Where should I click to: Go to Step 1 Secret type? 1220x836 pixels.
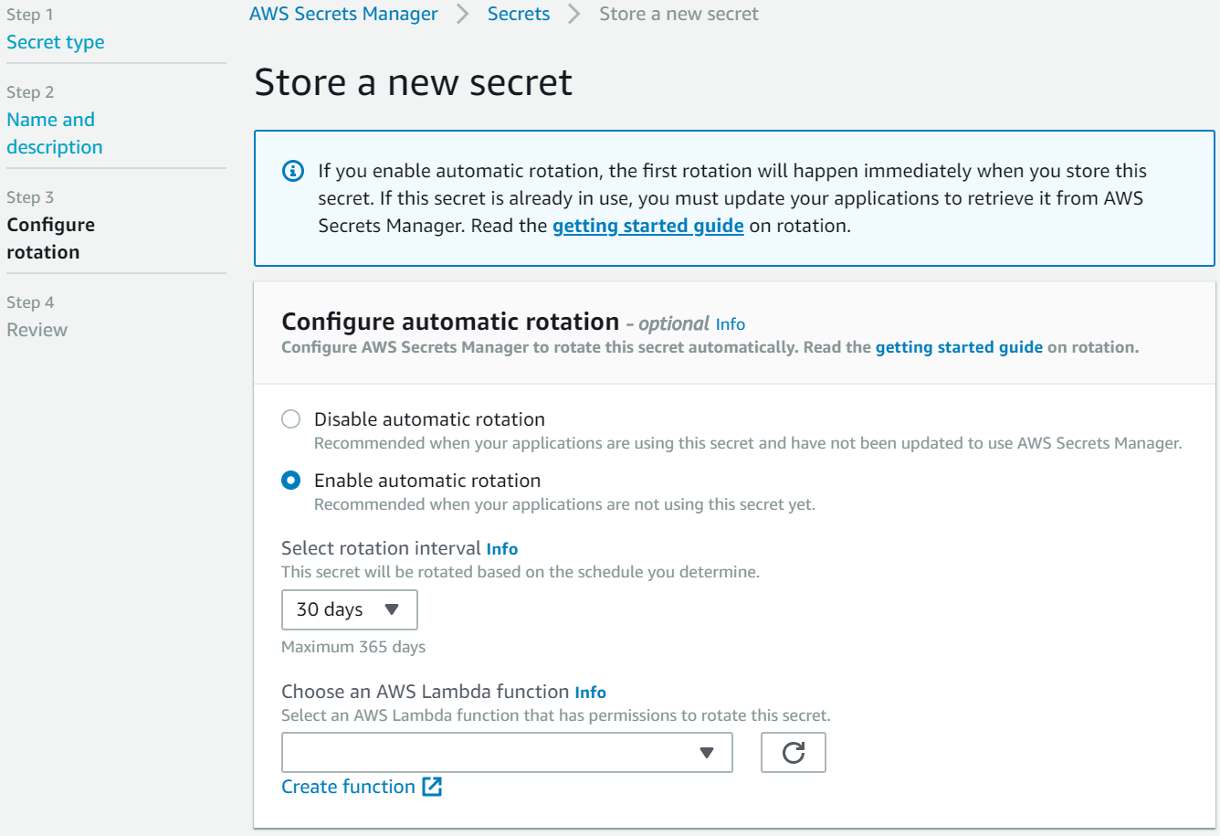[56, 42]
